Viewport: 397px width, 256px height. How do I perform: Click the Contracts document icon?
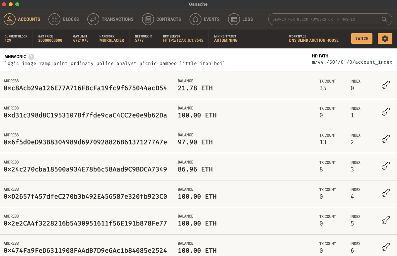point(148,19)
